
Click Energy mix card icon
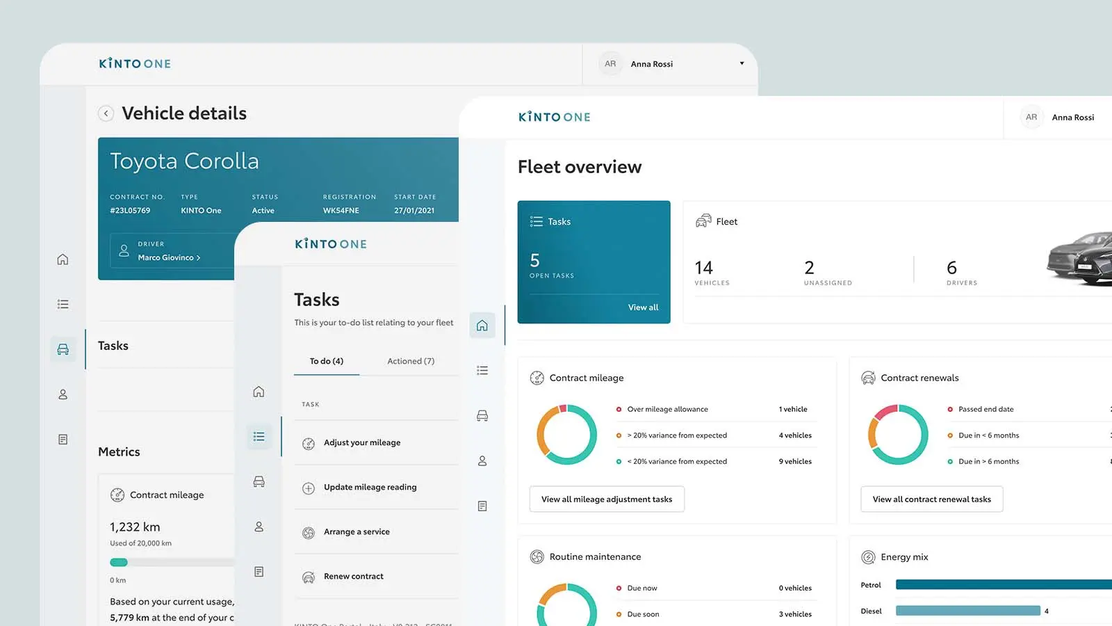(868, 557)
